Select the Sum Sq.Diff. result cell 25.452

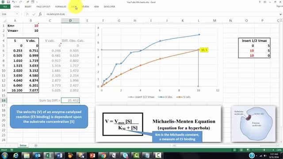pyautogui.click(x=70, y=100)
